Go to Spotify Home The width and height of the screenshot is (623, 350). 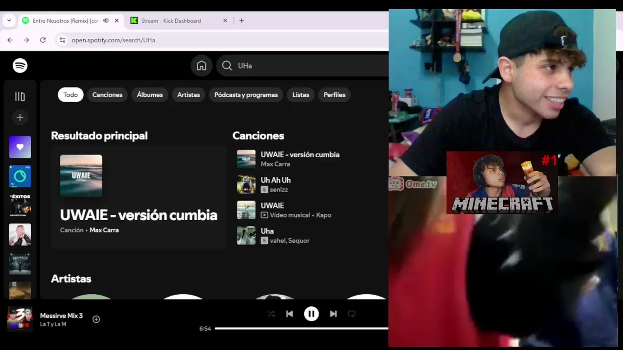(x=202, y=66)
